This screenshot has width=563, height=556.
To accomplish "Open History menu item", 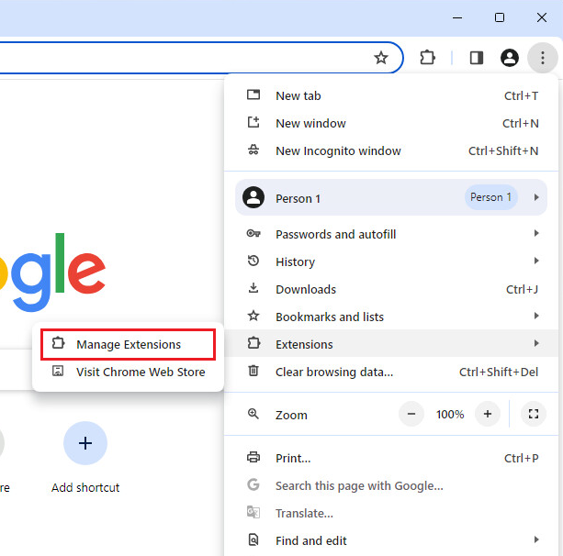I will pos(391,261).
